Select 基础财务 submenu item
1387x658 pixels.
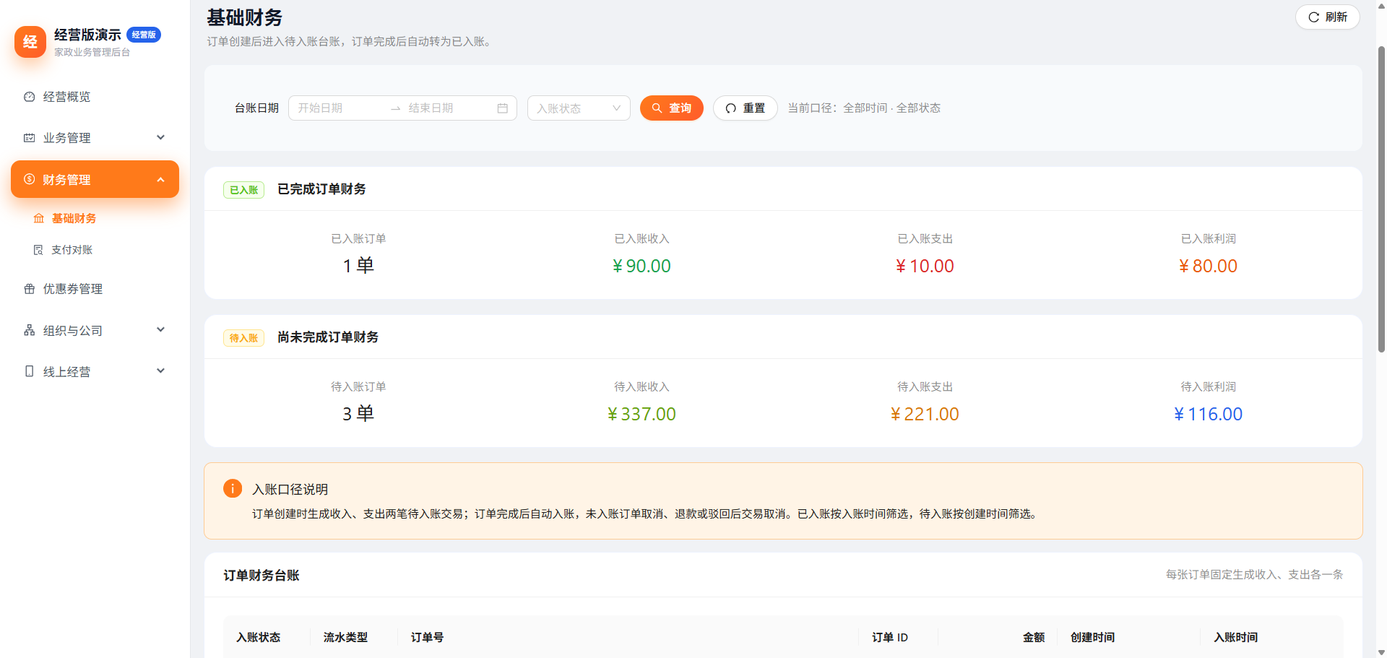95,218
